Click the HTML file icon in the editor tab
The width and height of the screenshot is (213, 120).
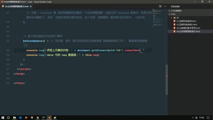3,6
